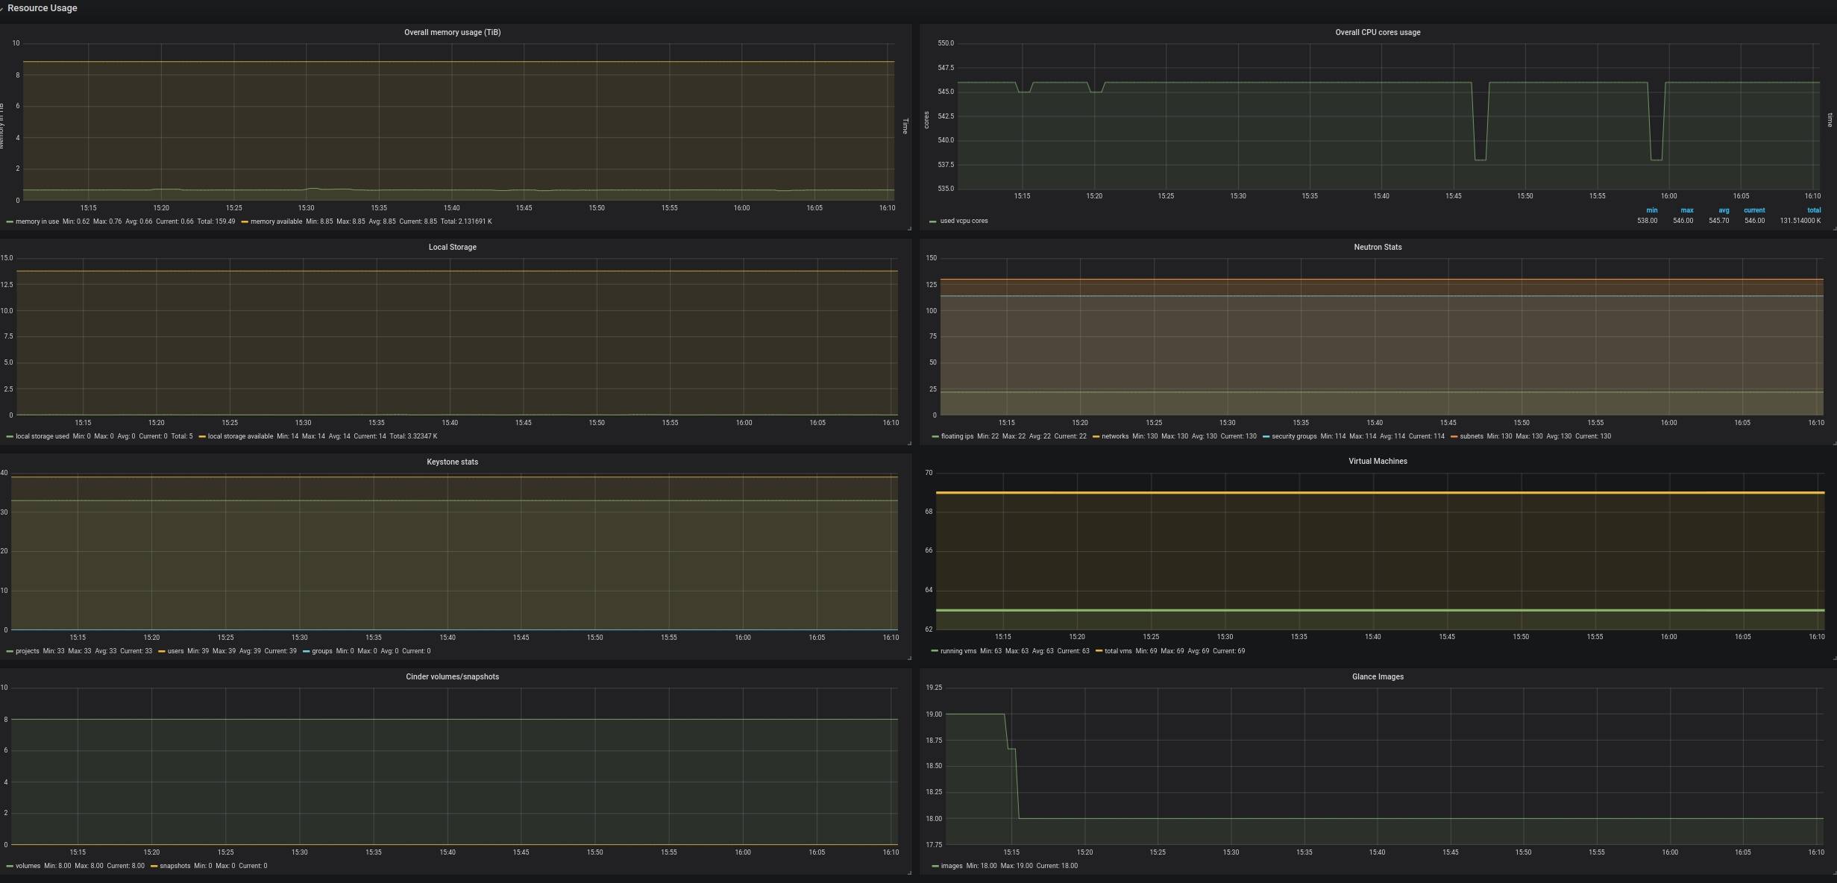Click the subnets legend color icon

tap(1454, 437)
